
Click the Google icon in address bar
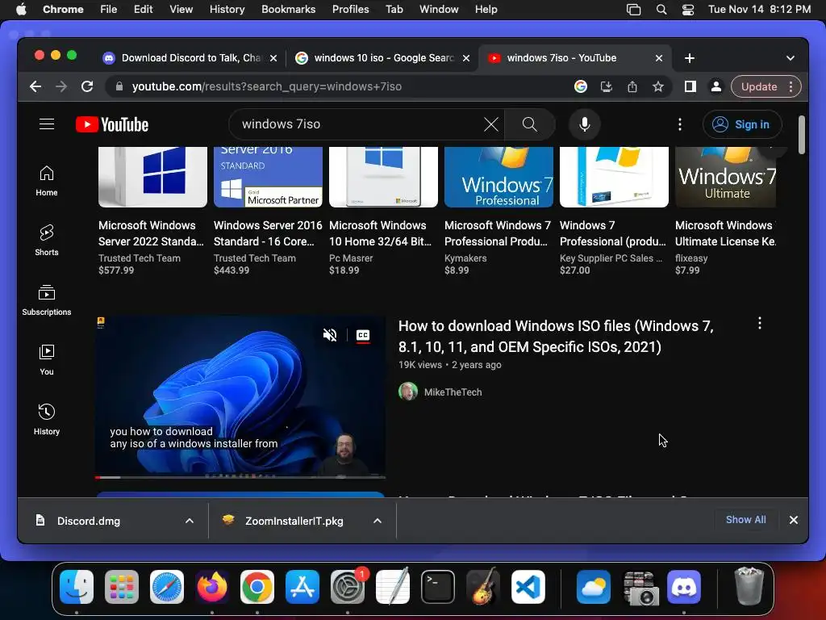pos(581,86)
